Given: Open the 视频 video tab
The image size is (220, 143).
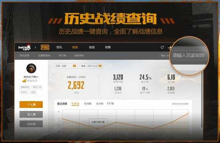Looking at the screenshot, I should pos(92,47).
